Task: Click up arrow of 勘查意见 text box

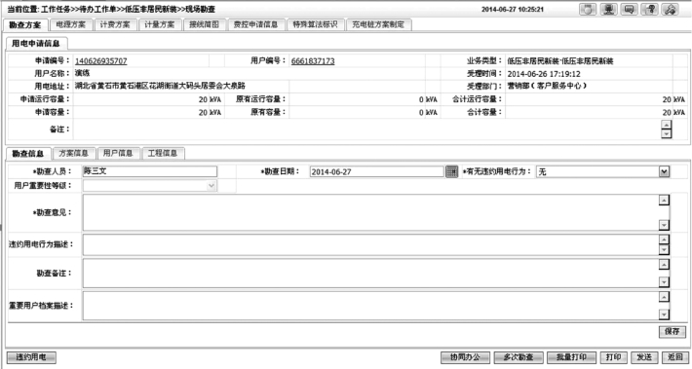Action: coord(664,201)
